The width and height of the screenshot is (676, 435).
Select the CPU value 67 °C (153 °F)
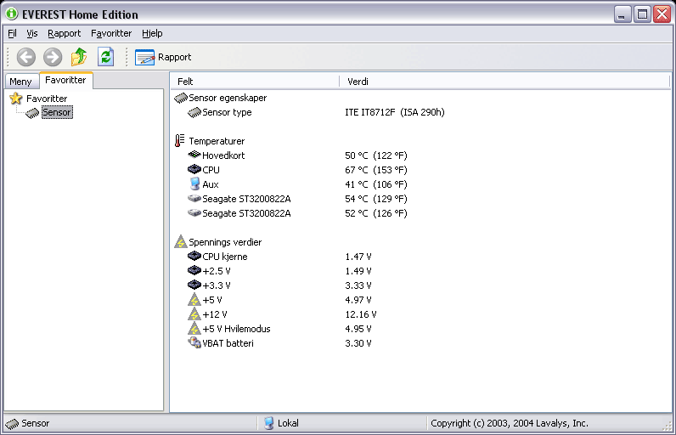coord(376,170)
